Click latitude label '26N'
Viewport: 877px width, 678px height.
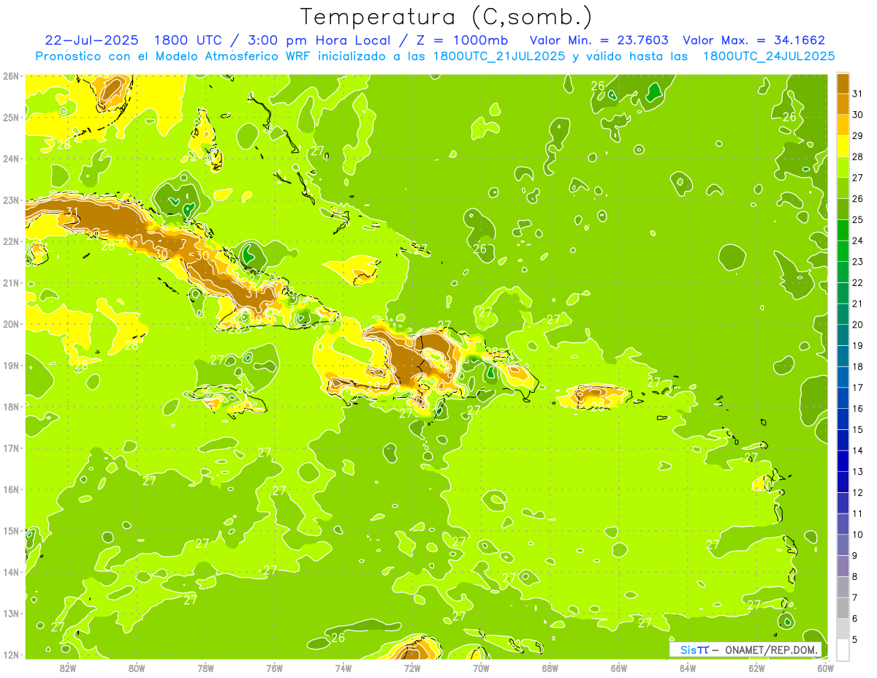(11, 76)
